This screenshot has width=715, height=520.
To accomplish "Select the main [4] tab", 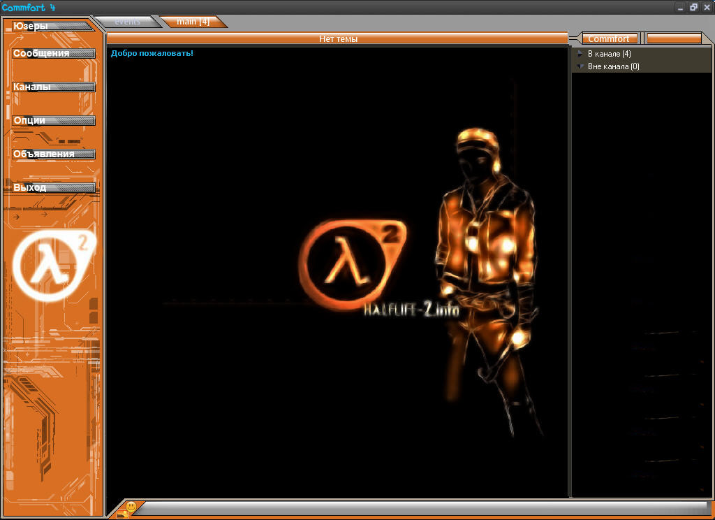I will 193,22.
